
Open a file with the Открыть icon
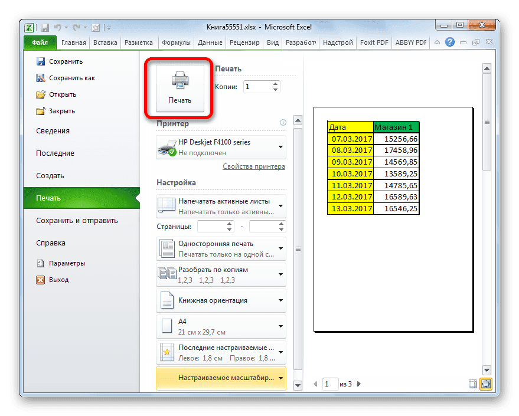pos(41,94)
